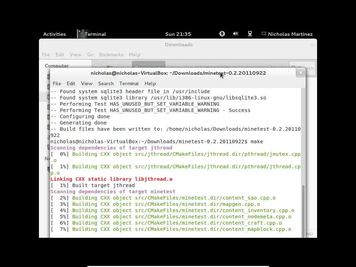Open the Nicholas Martinez user menu
Screen dimensions: 356x267
[x=290, y=34]
